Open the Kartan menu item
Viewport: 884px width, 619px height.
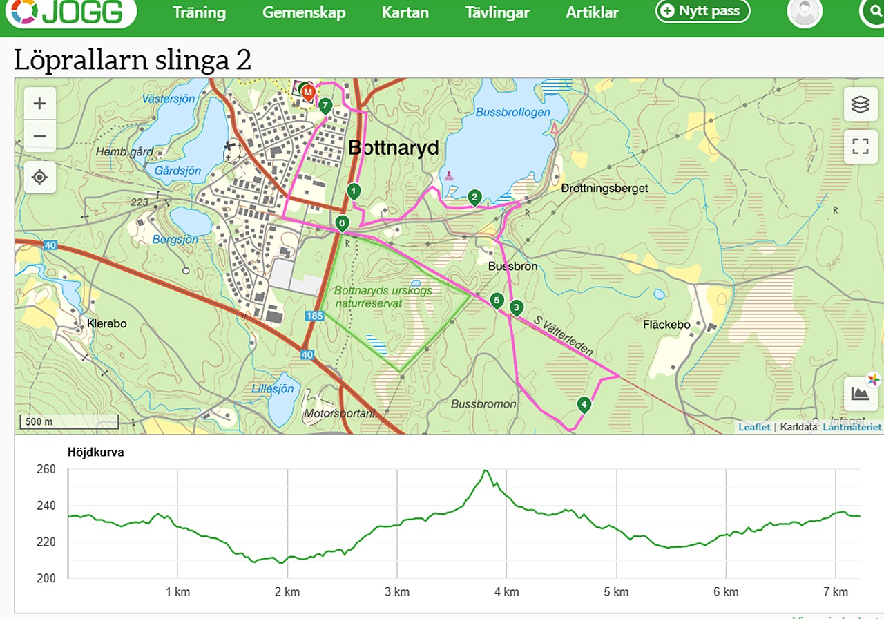[x=405, y=12]
